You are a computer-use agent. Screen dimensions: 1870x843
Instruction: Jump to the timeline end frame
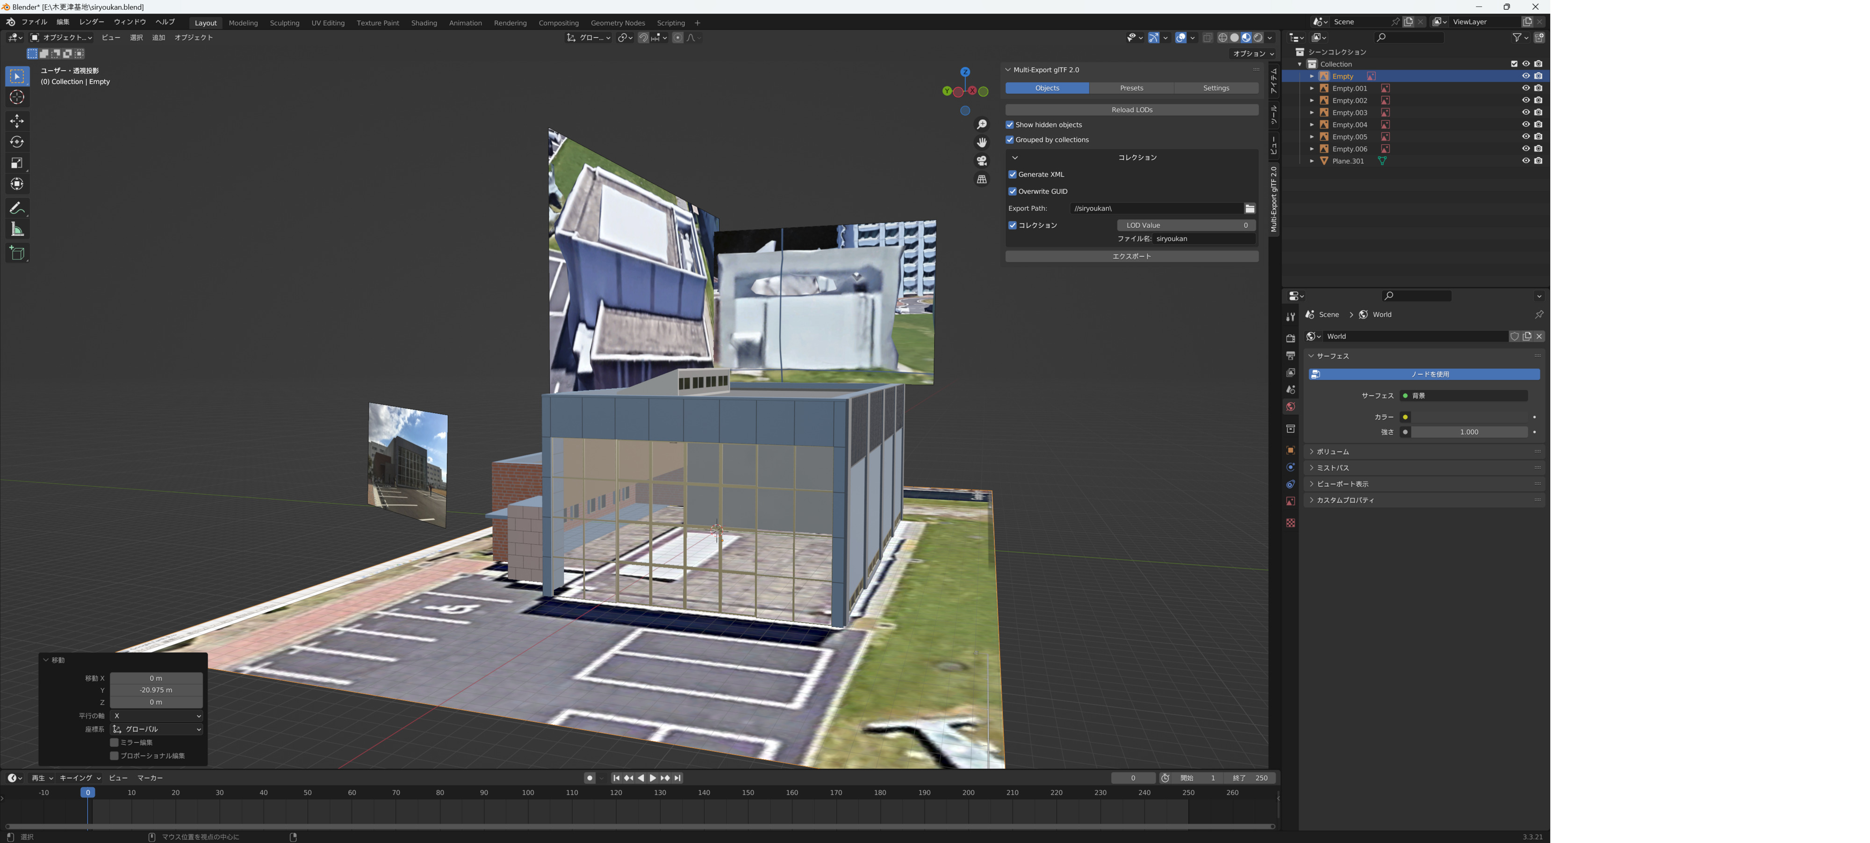pos(677,778)
